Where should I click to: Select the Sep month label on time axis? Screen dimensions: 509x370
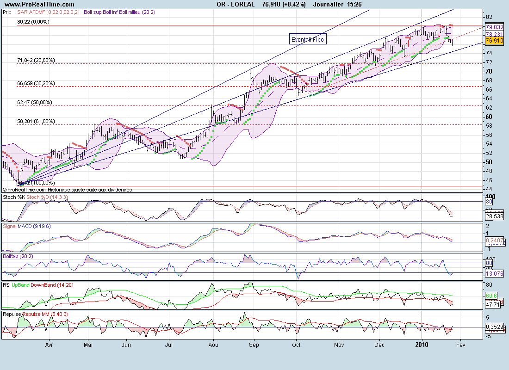click(254, 345)
